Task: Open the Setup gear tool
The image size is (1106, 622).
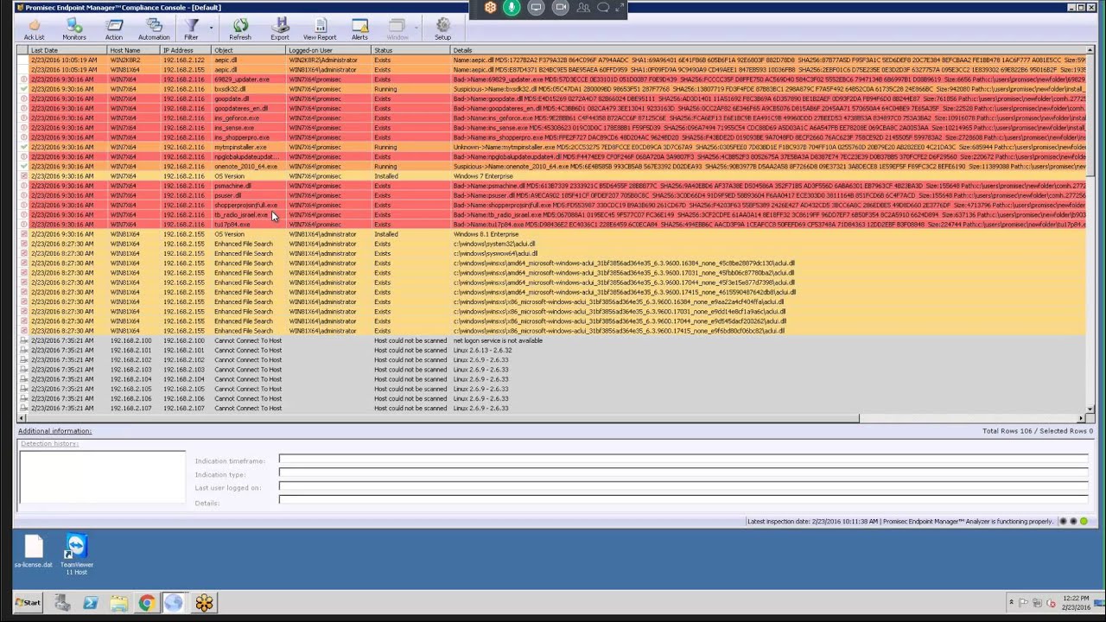Action: coord(442,29)
